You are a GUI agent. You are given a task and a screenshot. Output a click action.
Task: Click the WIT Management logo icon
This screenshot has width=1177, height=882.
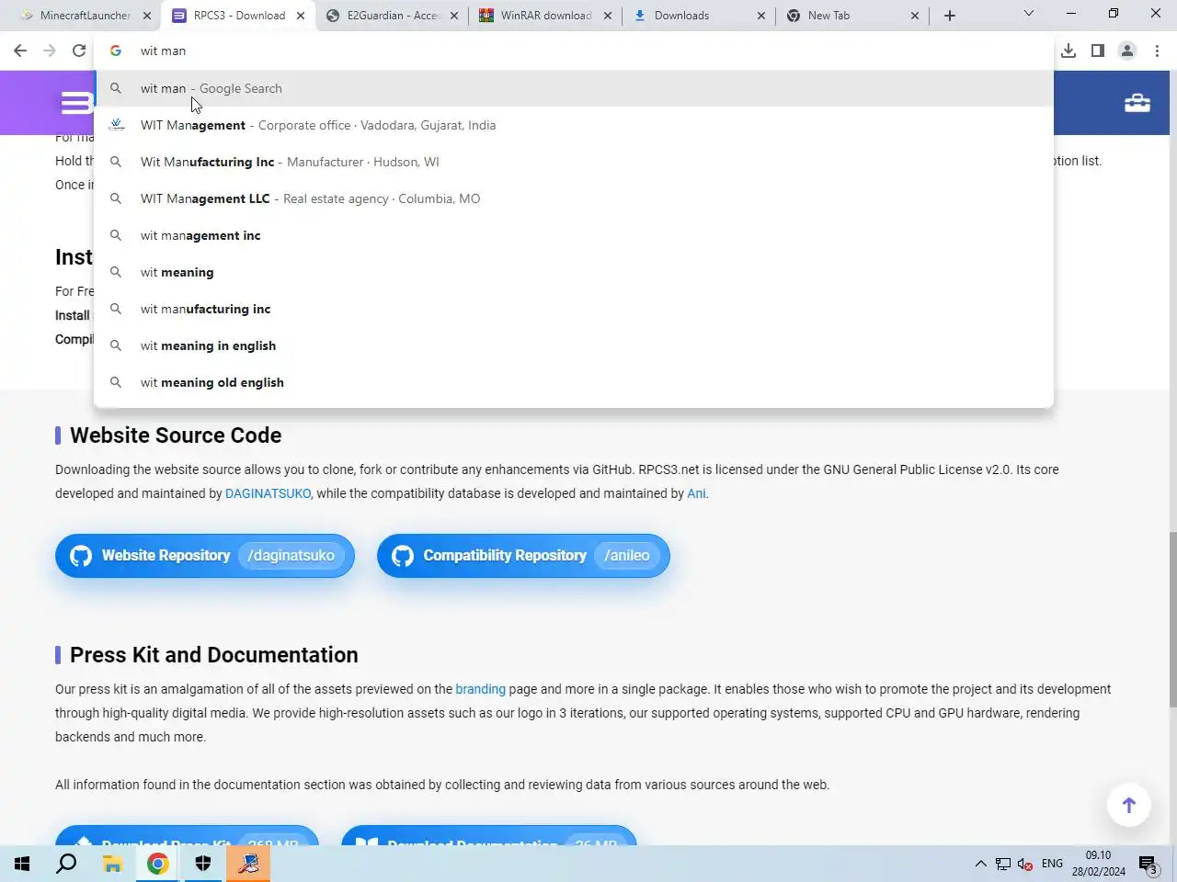116,125
